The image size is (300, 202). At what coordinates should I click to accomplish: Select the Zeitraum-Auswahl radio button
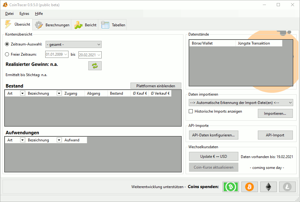point(7,44)
